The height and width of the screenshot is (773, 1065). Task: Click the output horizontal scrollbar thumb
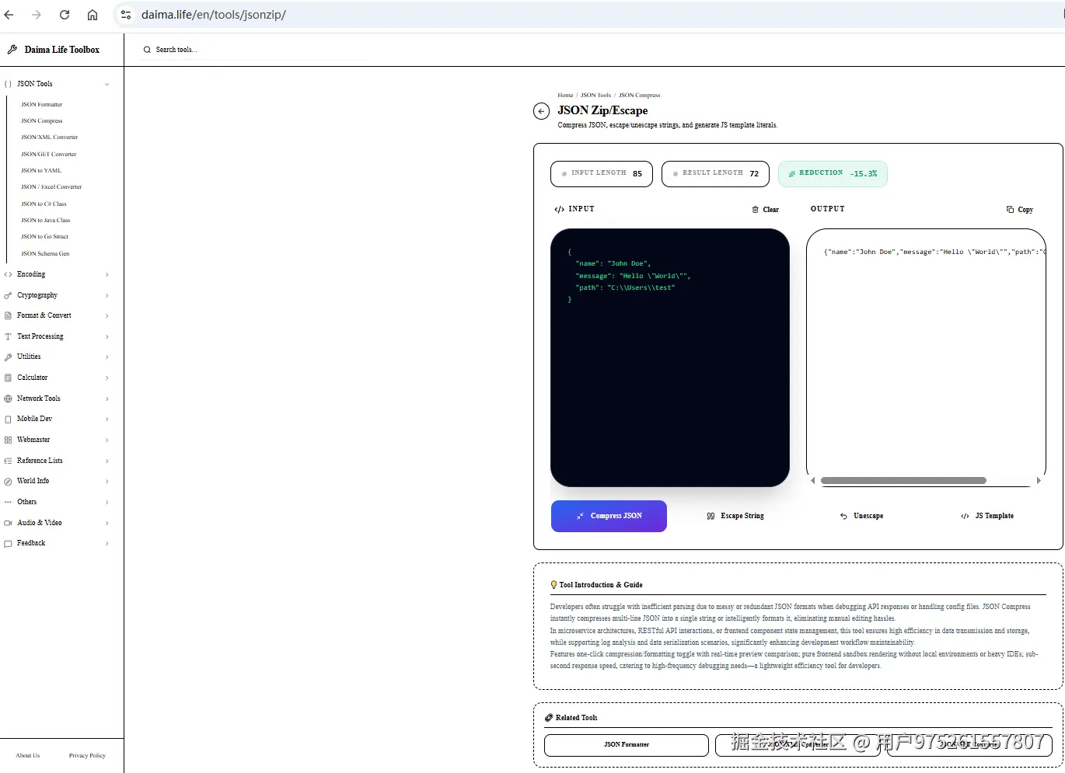[903, 481]
